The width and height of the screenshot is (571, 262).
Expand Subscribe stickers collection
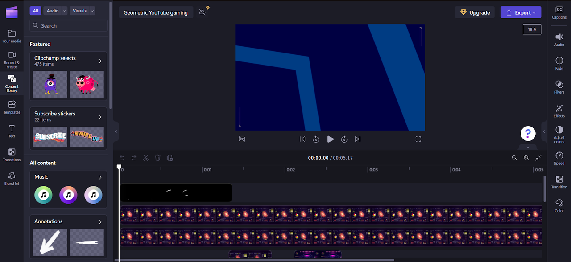100,117
